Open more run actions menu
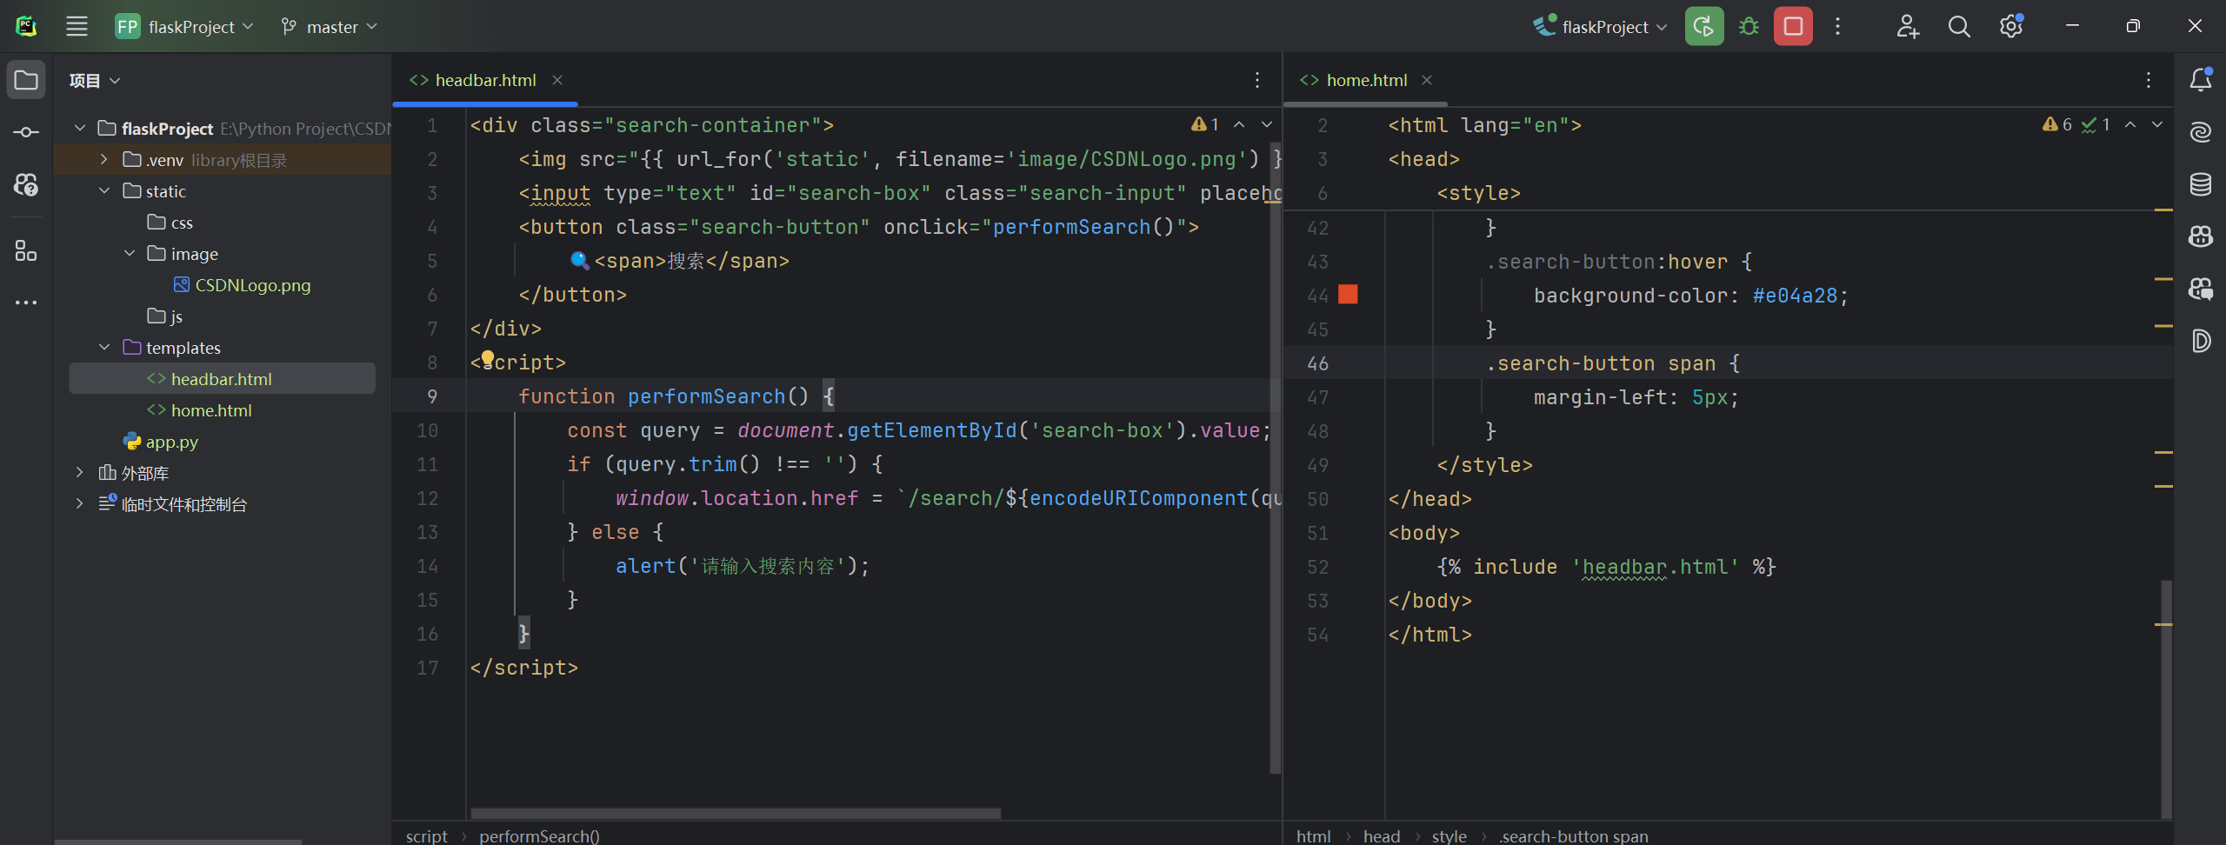Screen dimensions: 2226x845 click(1837, 26)
